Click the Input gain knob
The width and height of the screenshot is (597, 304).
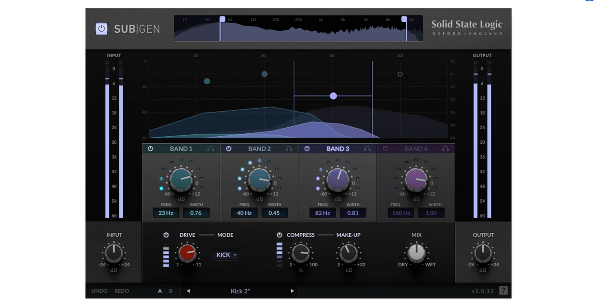[x=113, y=254]
